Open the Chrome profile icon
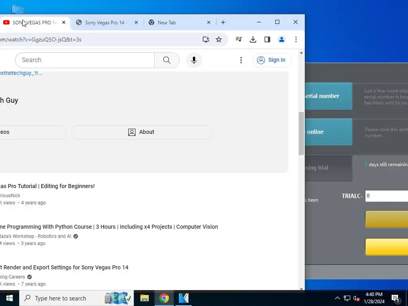The image size is (408, 306). (x=282, y=39)
